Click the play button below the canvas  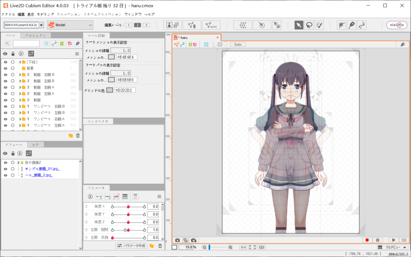click(393, 240)
